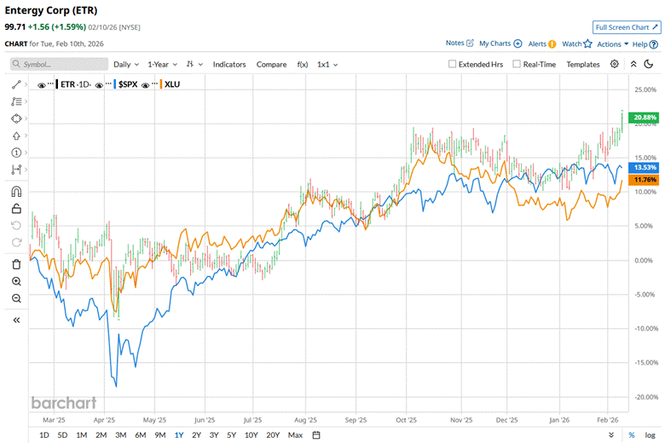Open chart settings gear
The height and width of the screenshot is (443, 665).
(614, 64)
